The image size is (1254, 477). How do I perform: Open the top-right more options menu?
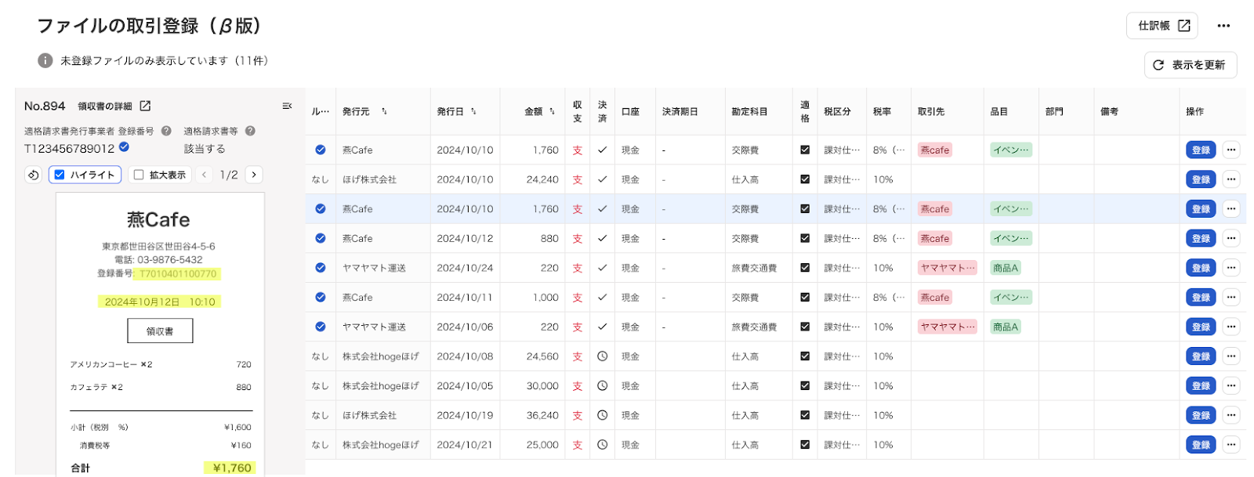[x=1223, y=26]
